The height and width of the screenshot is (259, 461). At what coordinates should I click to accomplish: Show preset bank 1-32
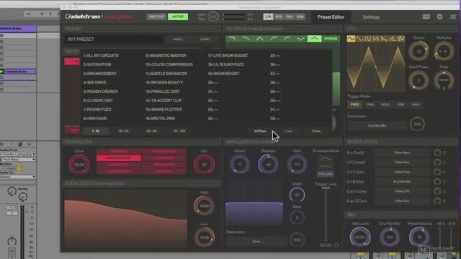pyautogui.click(x=96, y=131)
